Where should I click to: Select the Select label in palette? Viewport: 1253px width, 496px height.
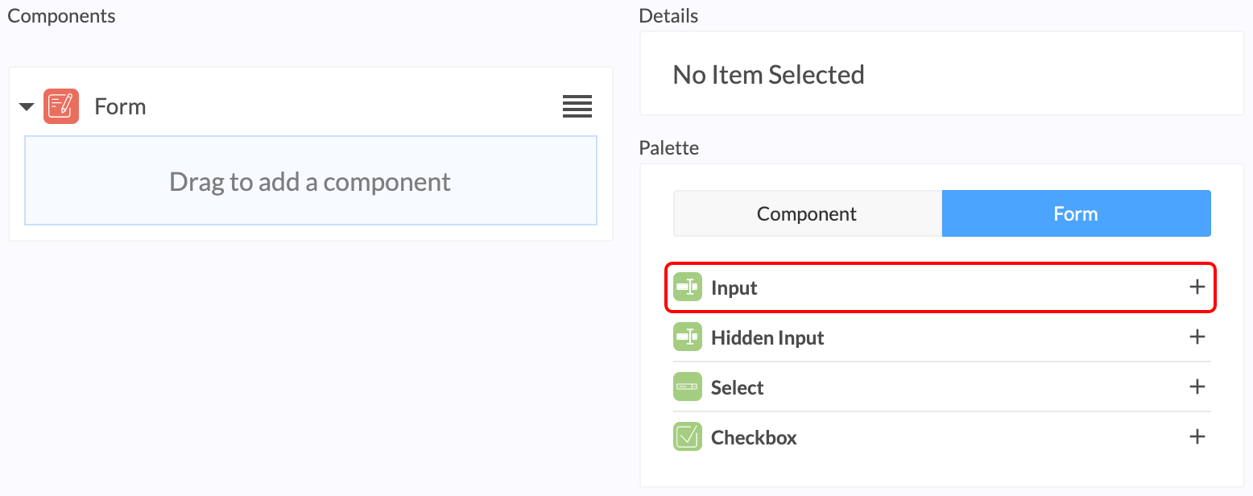click(x=737, y=387)
